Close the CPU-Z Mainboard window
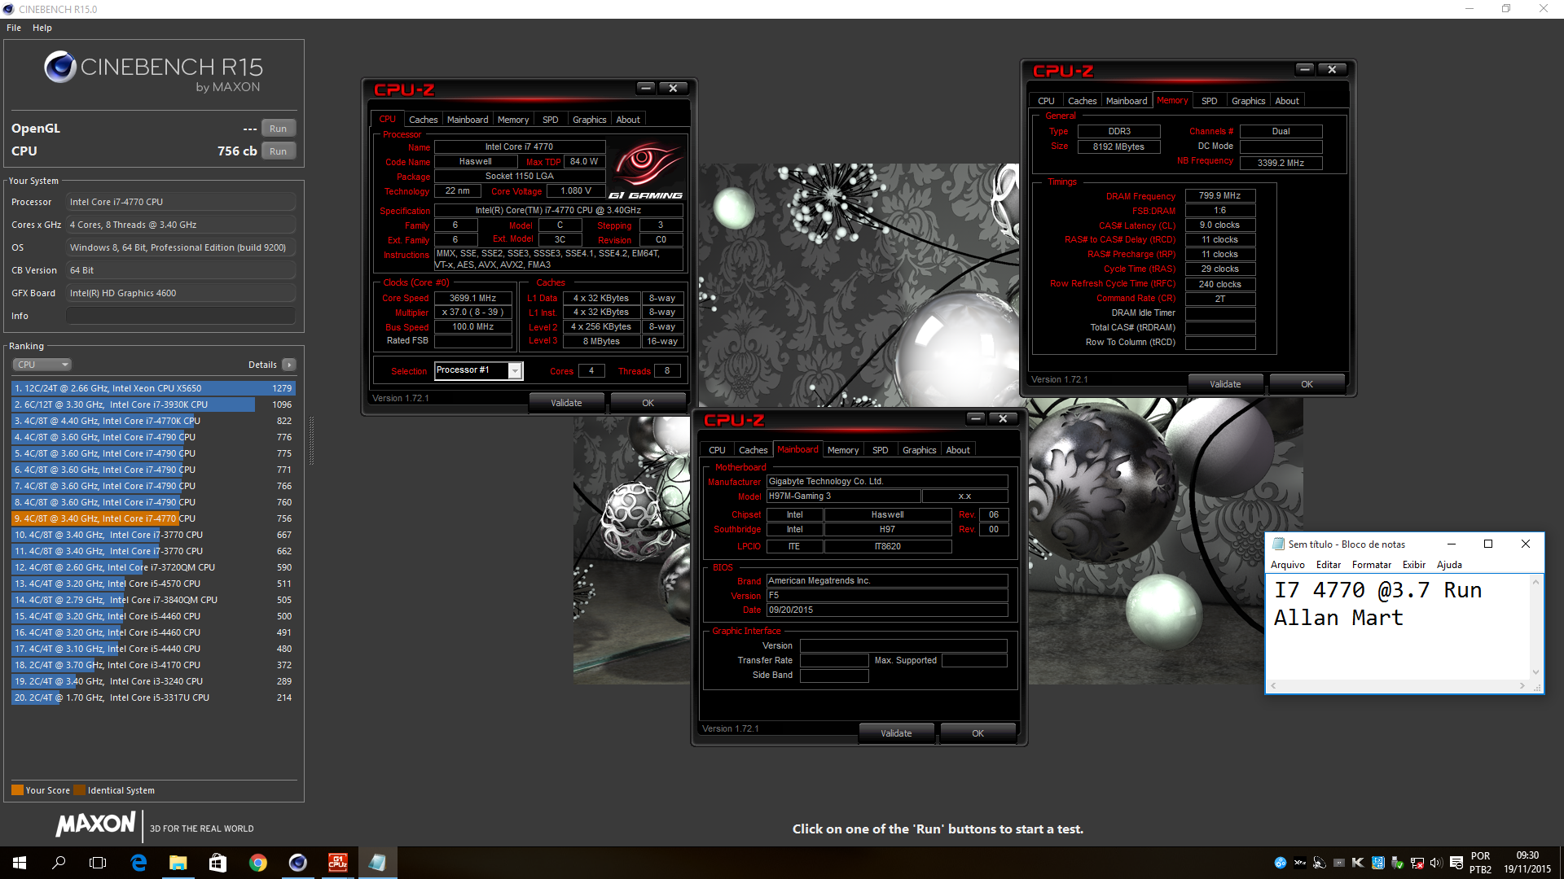 [1003, 418]
